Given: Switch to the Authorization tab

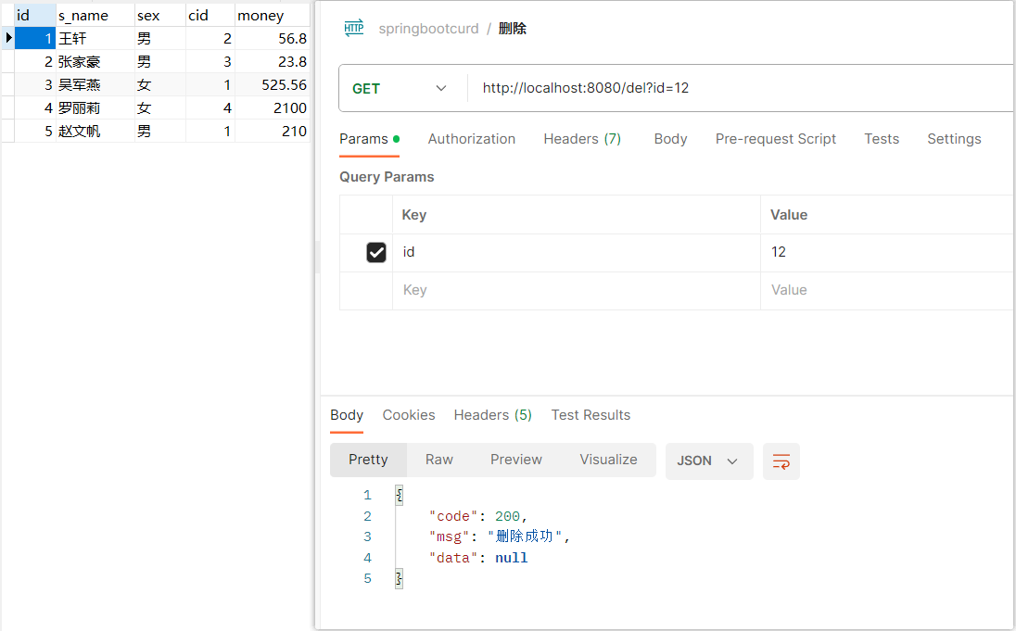Looking at the screenshot, I should [471, 139].
